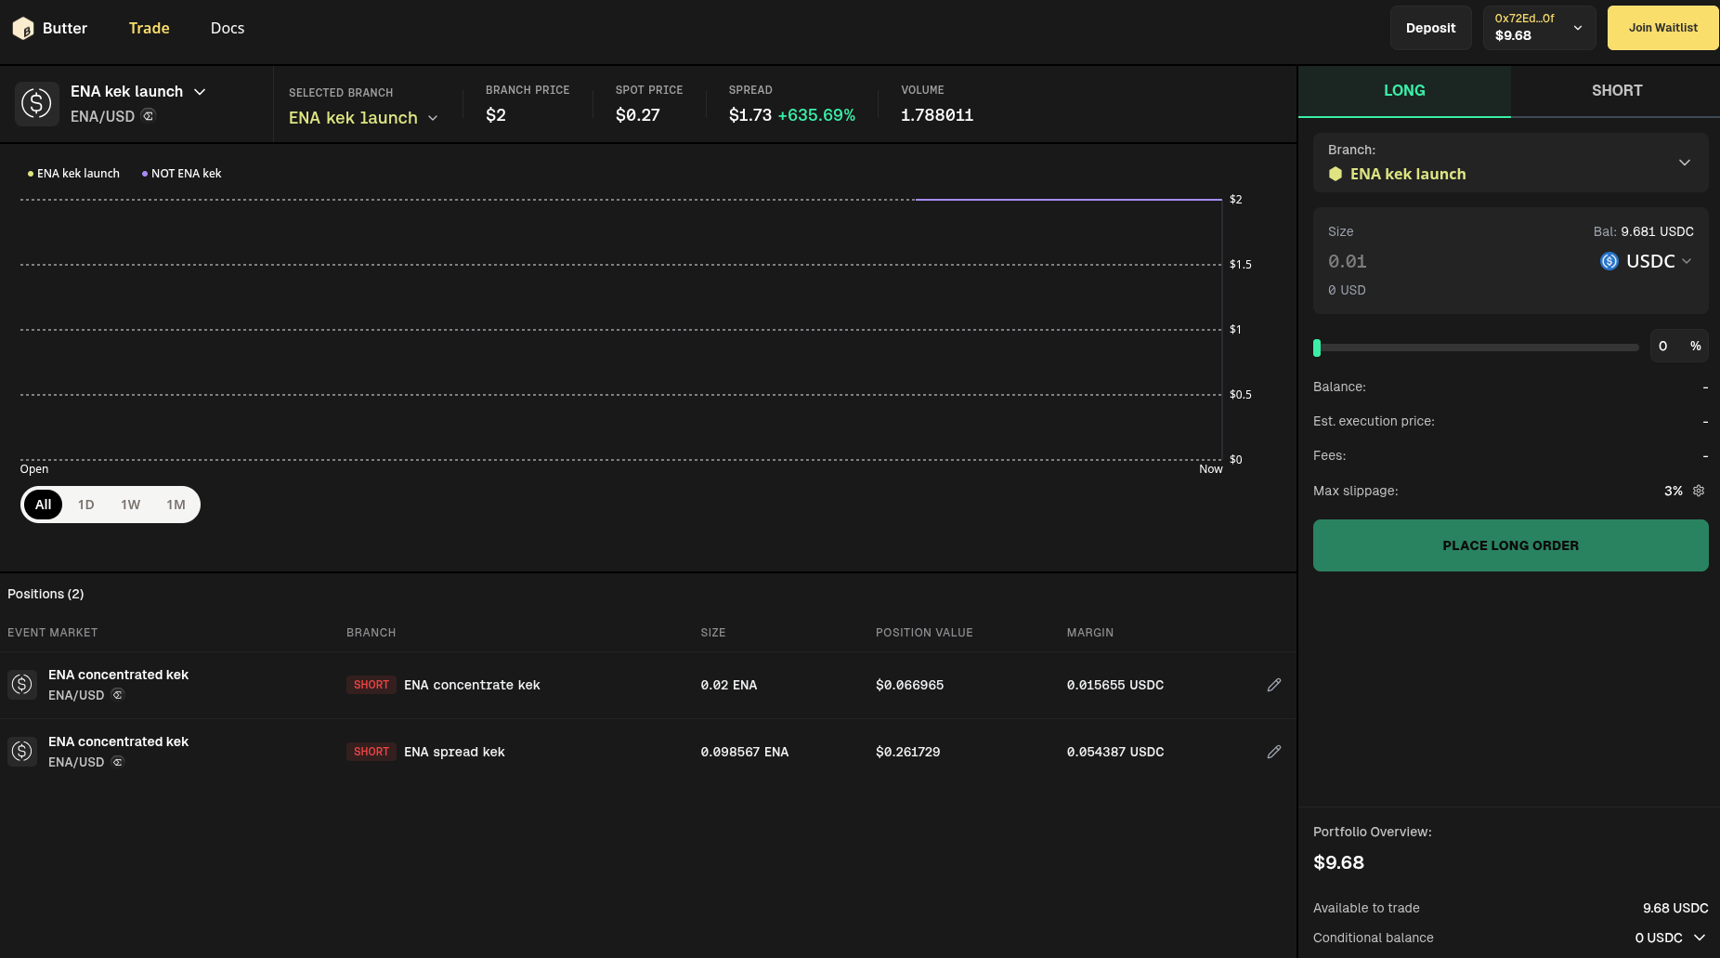Toggle NOT ENA kek chart legend
The image size is (1720, 958).
tap(181, 174)
